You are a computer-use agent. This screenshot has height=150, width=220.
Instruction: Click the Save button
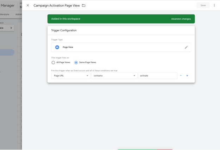click(x=203, y=5)
